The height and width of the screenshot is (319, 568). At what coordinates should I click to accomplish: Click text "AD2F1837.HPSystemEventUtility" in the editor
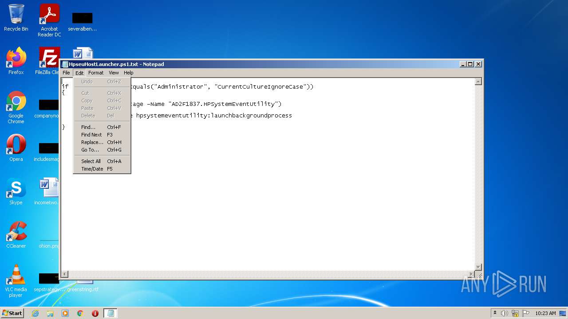tap(223, 104)
